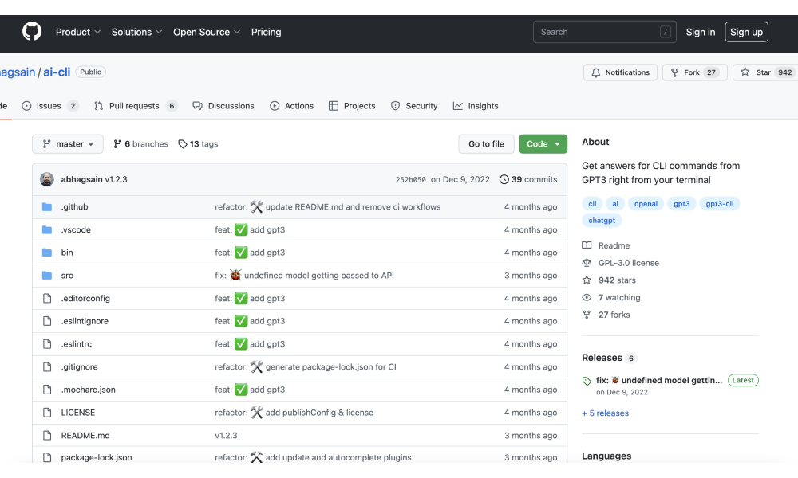
Task: Open the latest release 'fix: undefined model gettin...'
Action: coord(659,380)
